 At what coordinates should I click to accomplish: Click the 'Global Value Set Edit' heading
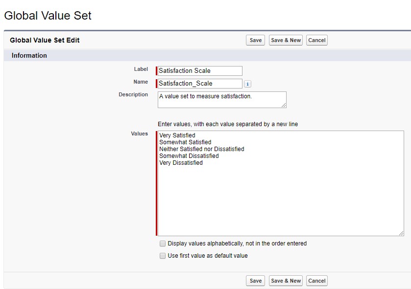pyautogui.click(x=45, y=40)
